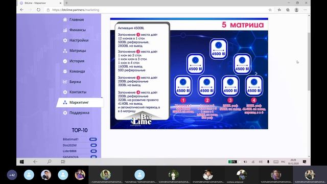This screenshot has height=184, width=327.
Task: Click Dos2020d in the TOP-10 list
Action: (69, 145)
